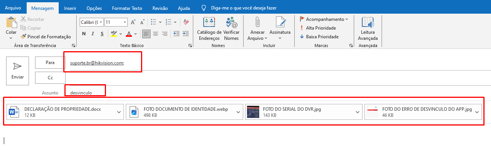This screenshot has width=491, height=157.
Task: Click Verificar Nomes
Action: pos(231,28)
